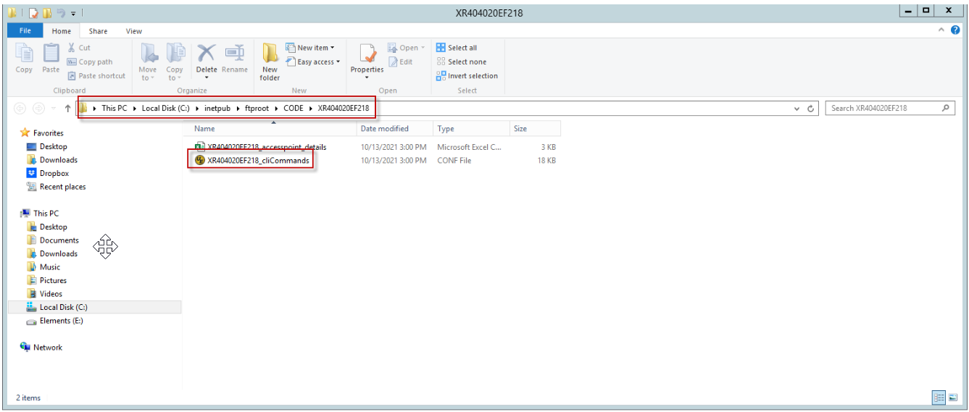Open recent locations dropdown arrow

click(x=53, y=109)
